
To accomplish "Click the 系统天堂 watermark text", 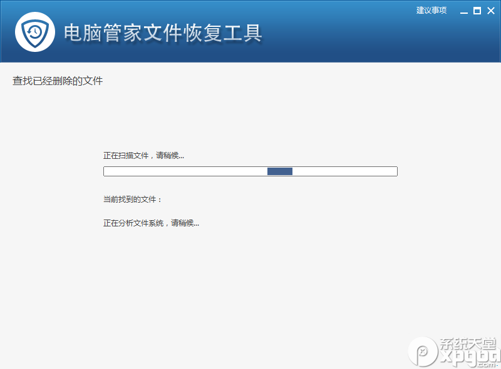I will (467, 344).
